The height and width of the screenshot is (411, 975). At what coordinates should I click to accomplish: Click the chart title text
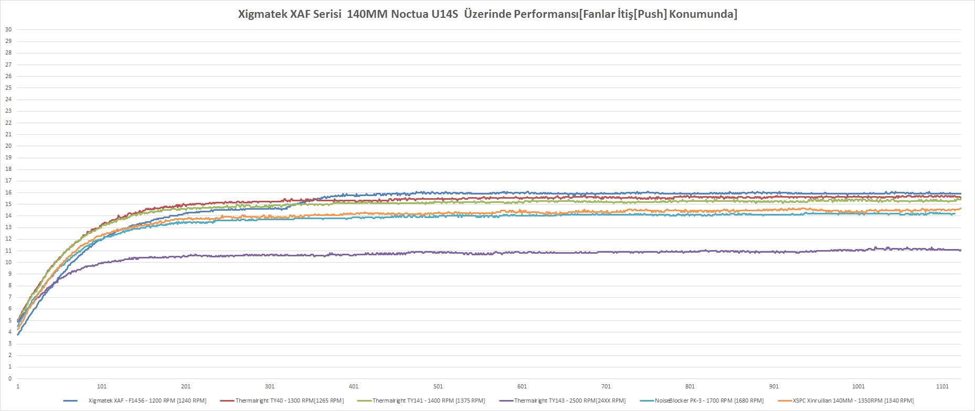click(487, 14)
